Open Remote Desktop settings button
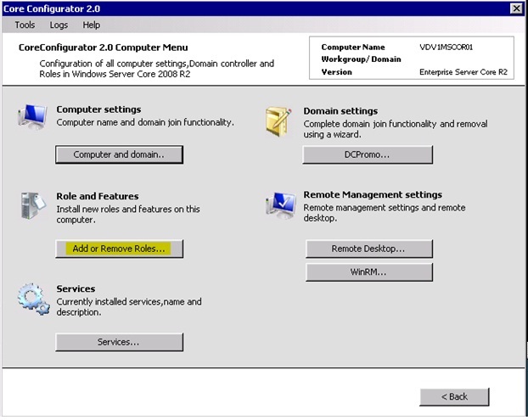This screenshot has width=528, height=420. tap(368, 249)
